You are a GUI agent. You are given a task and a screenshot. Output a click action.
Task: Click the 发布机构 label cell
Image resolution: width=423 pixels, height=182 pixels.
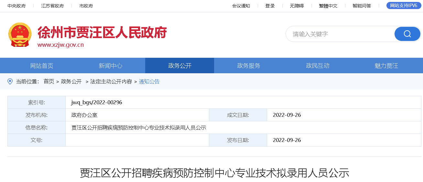pos(37,115)
